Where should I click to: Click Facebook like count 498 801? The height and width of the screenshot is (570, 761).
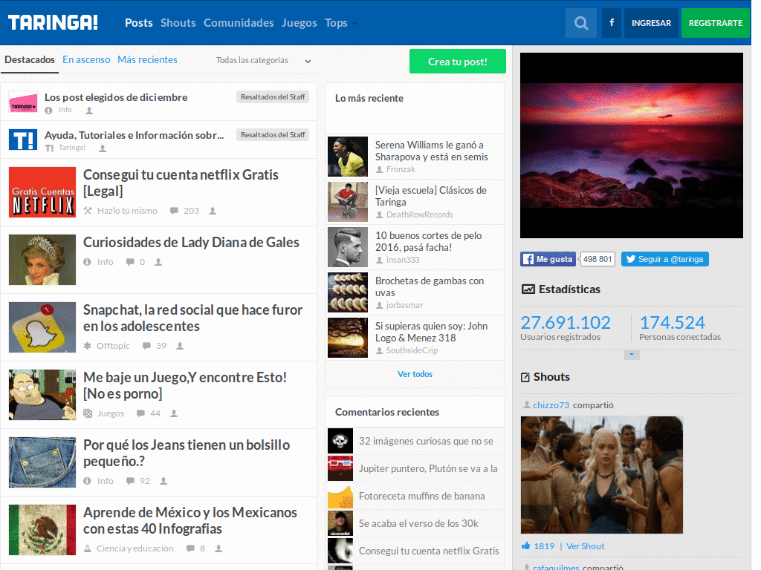pyautogui.click(x=598, y=259)
